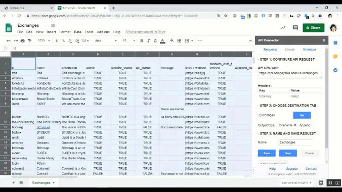Open the Explore button

pyautogui.click(x=321, y=183)
